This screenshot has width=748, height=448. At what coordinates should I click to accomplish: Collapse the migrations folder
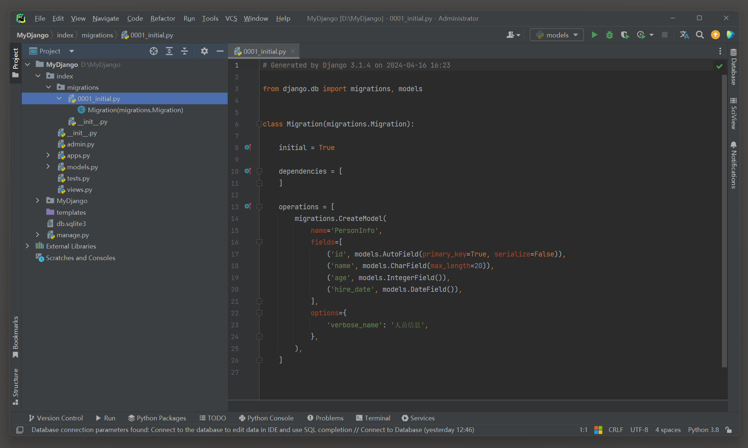[x=49, y=87]
